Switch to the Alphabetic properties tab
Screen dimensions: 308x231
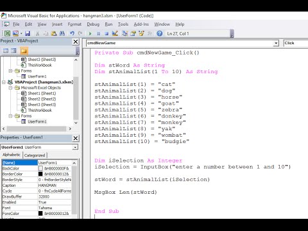pos(12,155)
